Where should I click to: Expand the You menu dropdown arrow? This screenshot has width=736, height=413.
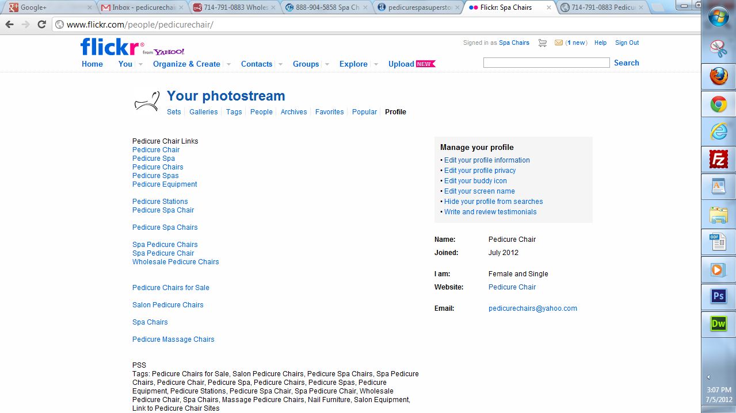pyautogui.click(x=140, y=64)
